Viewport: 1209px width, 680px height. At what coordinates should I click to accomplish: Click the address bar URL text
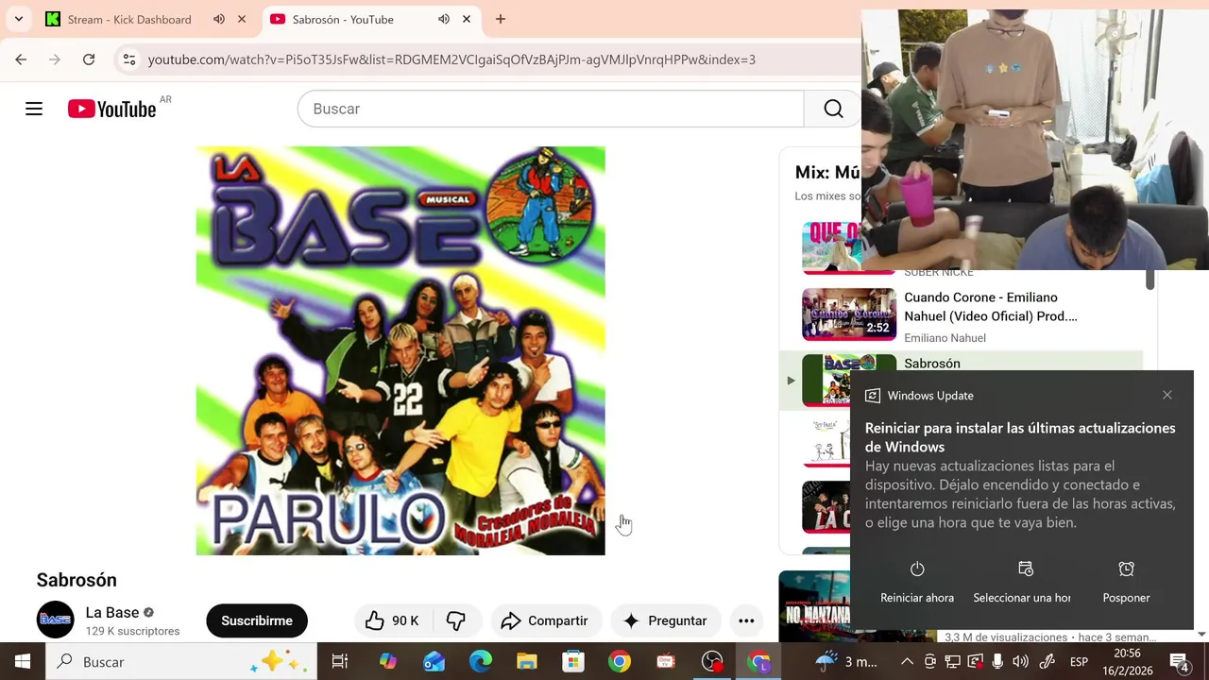pos(451,59)
